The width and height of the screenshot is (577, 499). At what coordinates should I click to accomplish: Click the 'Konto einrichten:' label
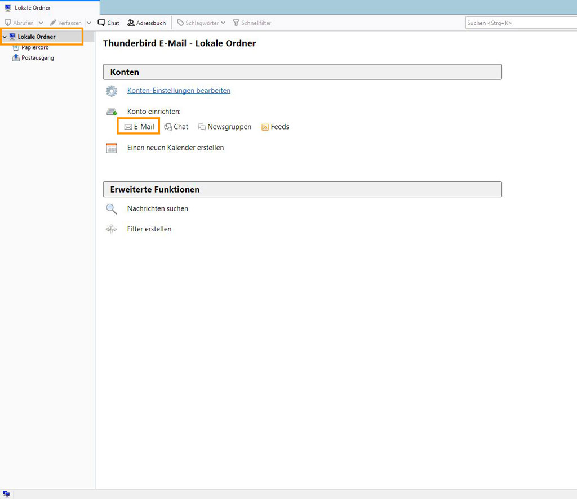154,112
